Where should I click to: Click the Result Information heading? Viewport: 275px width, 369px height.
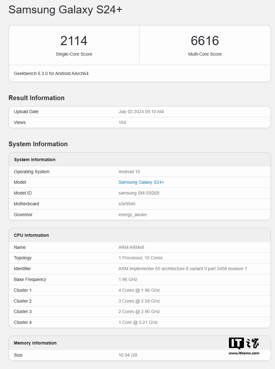coord(37,98)
